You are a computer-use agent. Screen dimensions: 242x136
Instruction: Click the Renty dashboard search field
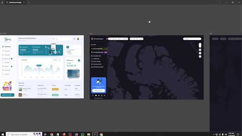(x=62, y=39)
